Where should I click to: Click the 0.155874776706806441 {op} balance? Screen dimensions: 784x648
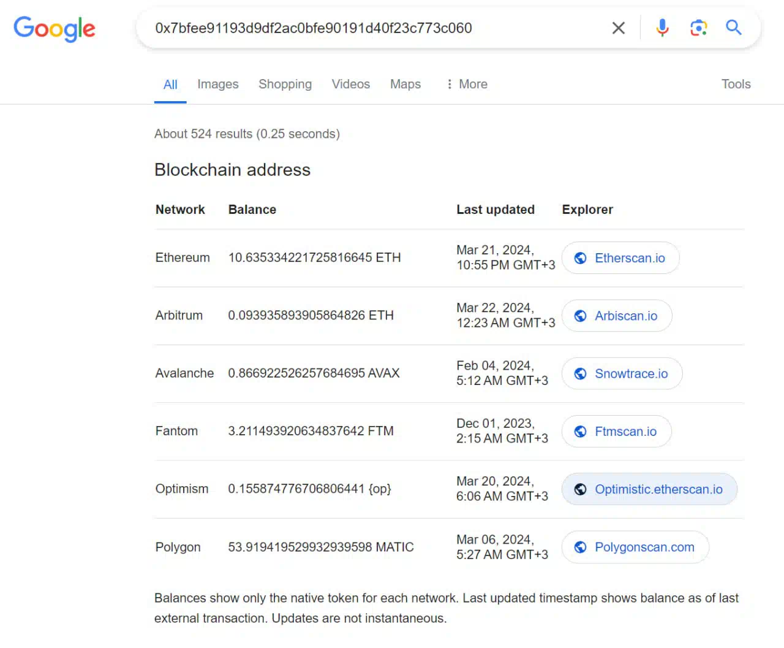(x=310, y=489)
